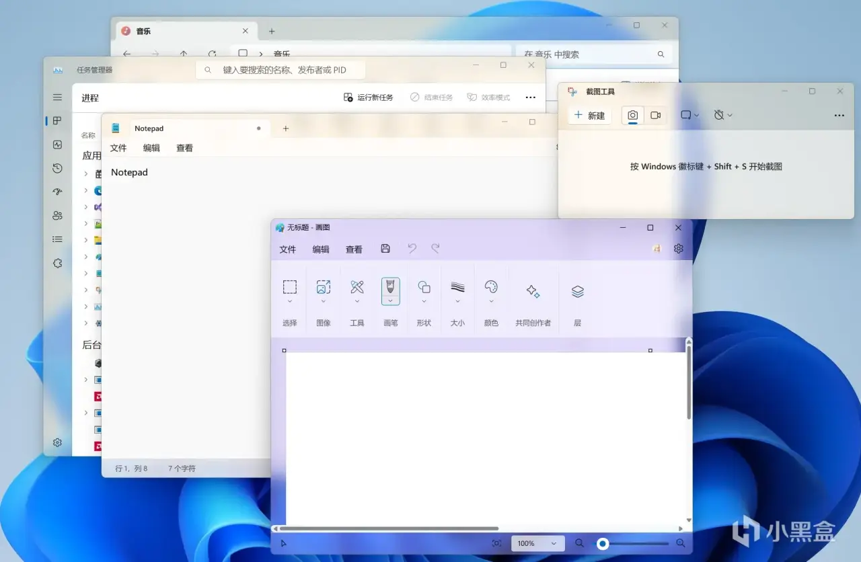Click 新建 button in Snipping Tool

point(589,116)
